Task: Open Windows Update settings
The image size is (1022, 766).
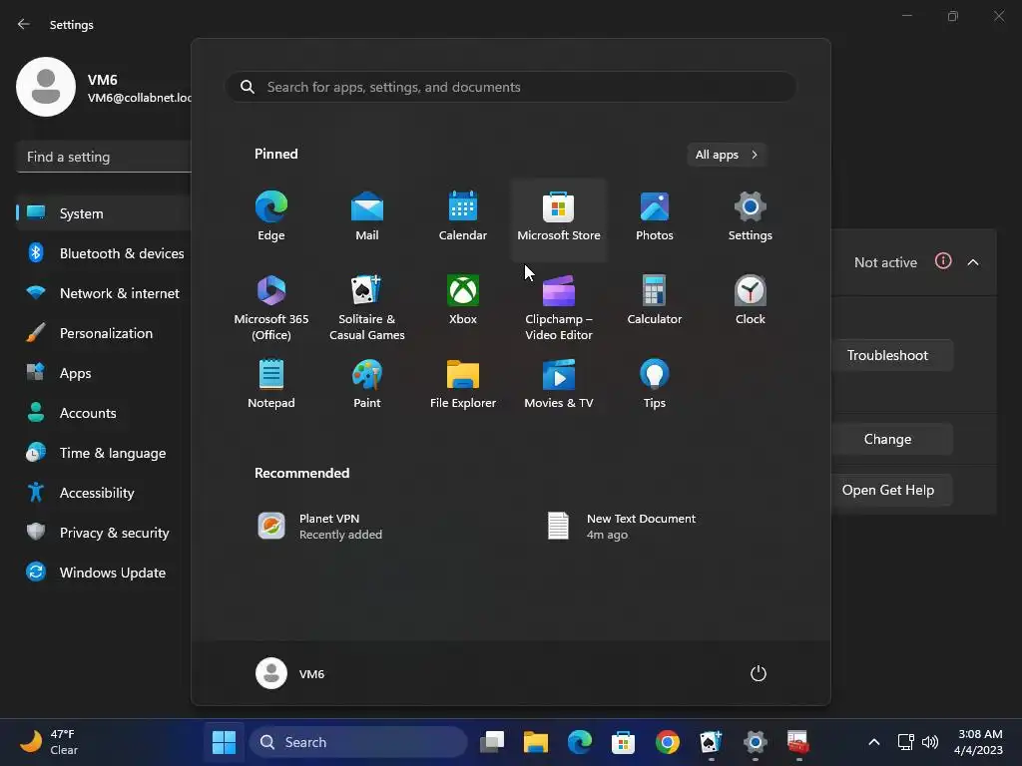Action: pos(104,573)
